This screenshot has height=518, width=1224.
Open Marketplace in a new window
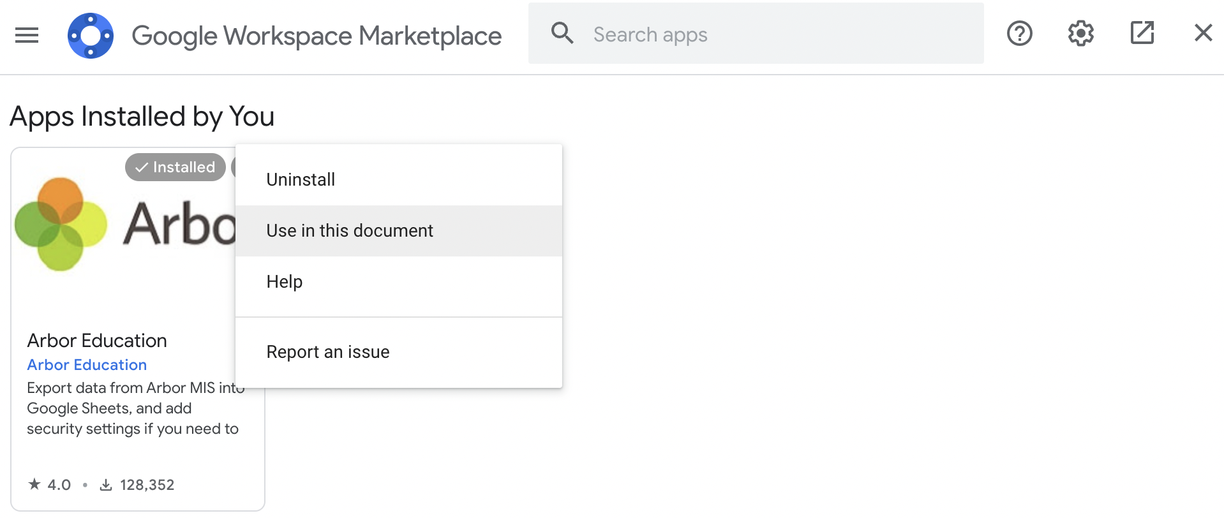tap(1142, 33)
